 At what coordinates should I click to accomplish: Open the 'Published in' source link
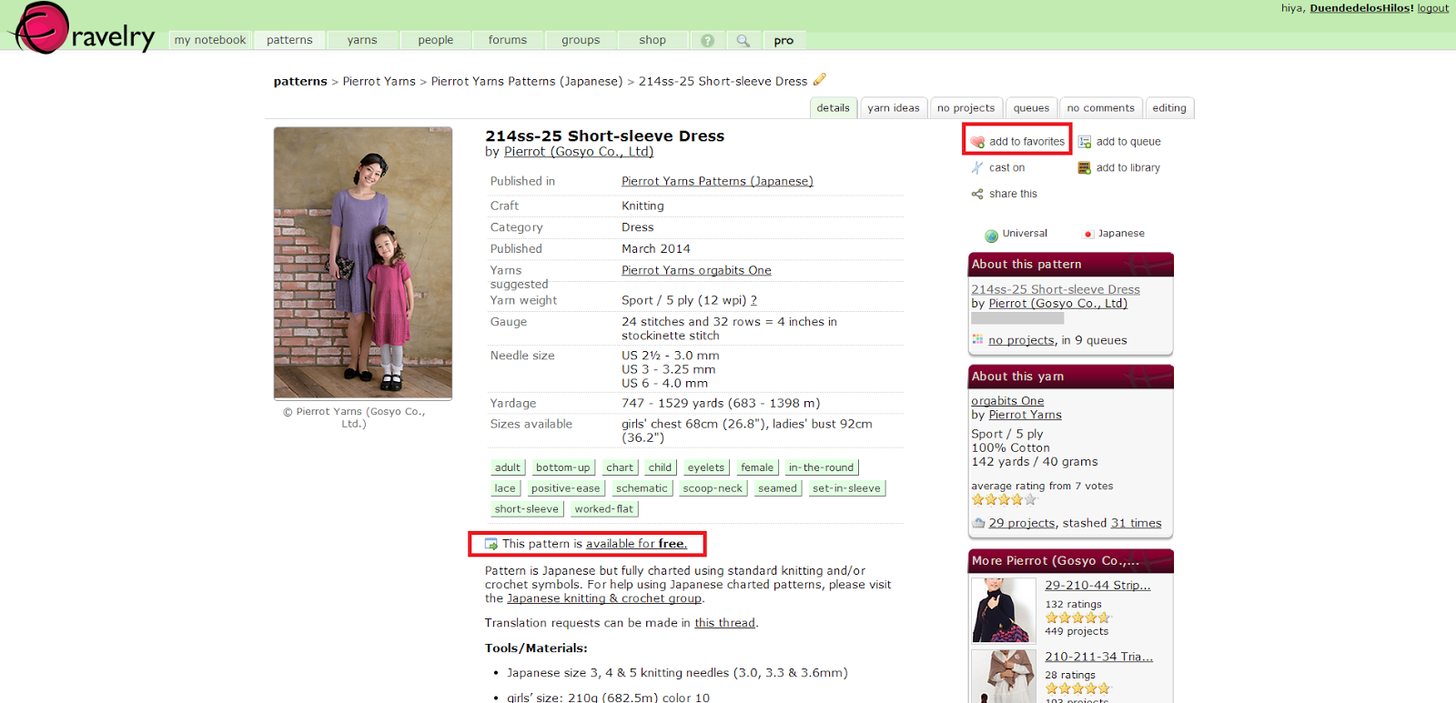point(717,181)
